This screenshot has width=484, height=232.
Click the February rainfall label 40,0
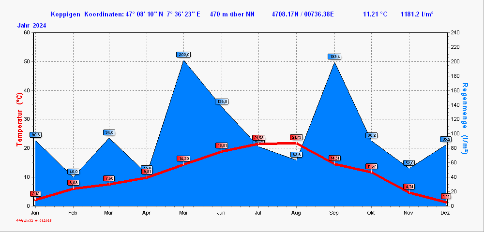click(73, 172)
